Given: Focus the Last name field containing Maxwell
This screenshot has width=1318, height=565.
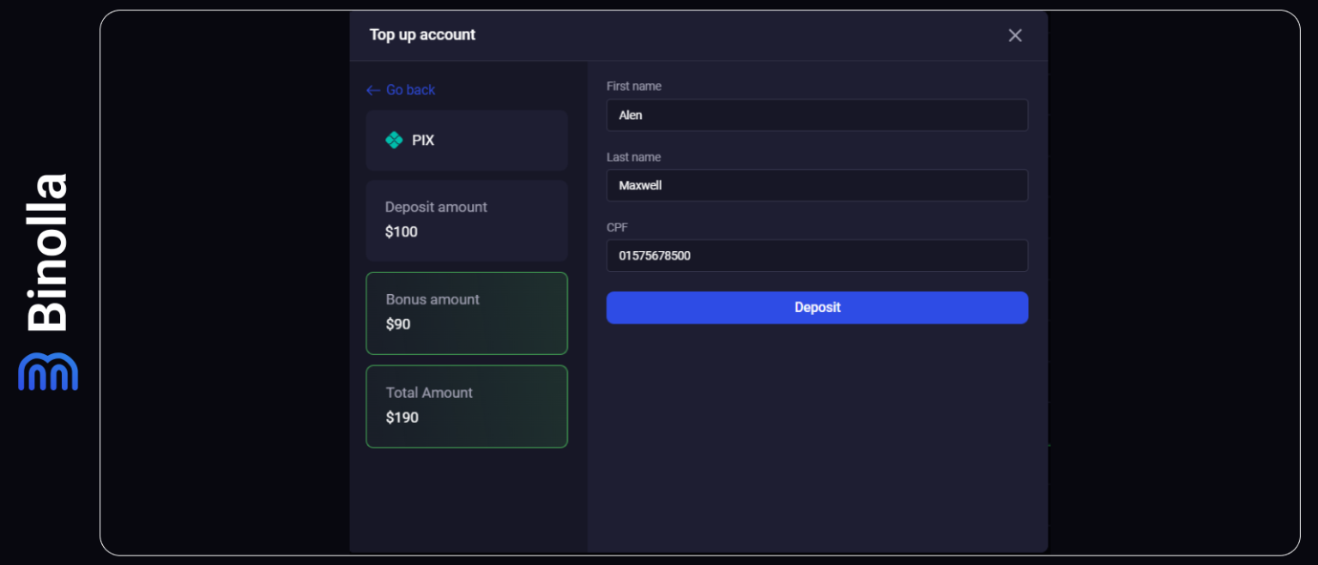Looking at the screenshot, I should (817, 185).
